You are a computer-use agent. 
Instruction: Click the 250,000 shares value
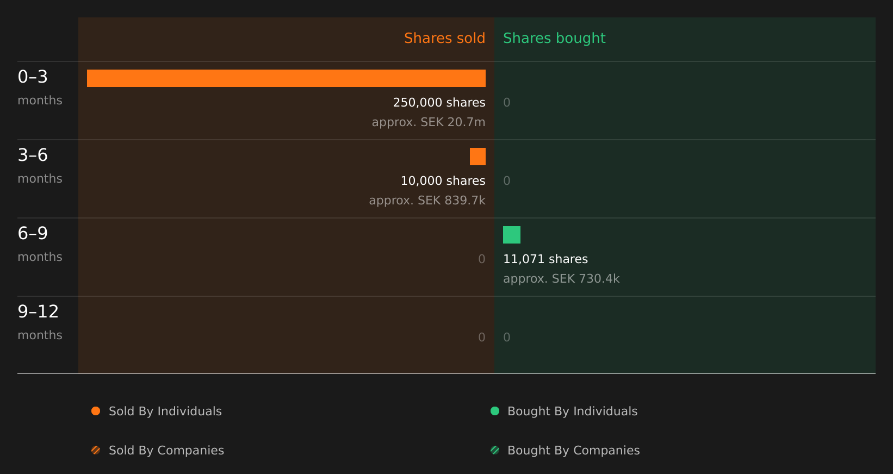pos(439,102)
